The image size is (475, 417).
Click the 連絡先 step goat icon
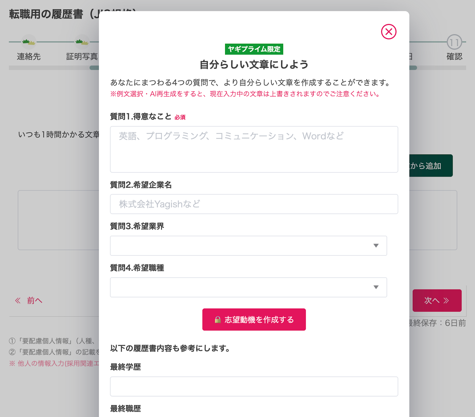tap(29, 42)
